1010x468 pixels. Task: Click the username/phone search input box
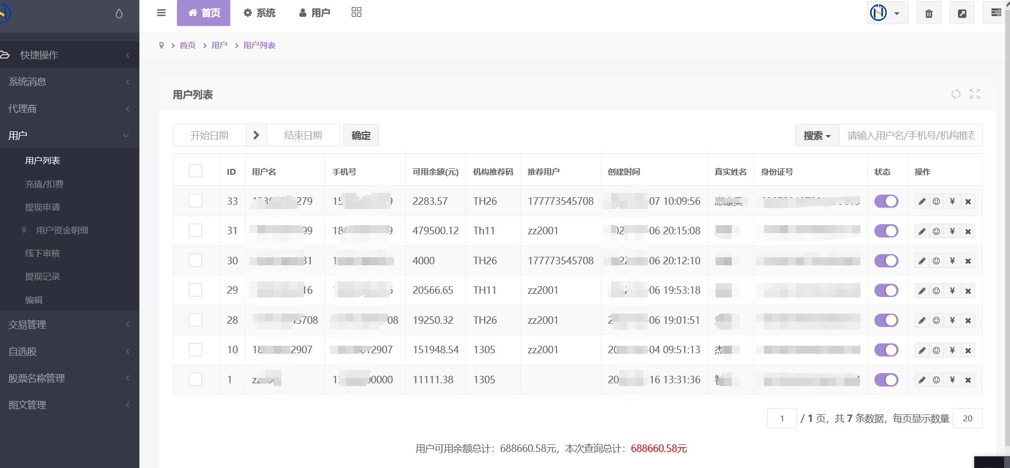point(910,136)
